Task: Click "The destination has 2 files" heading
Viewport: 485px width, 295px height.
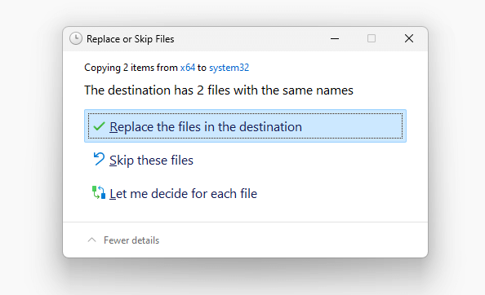Action: pos(219,90)
